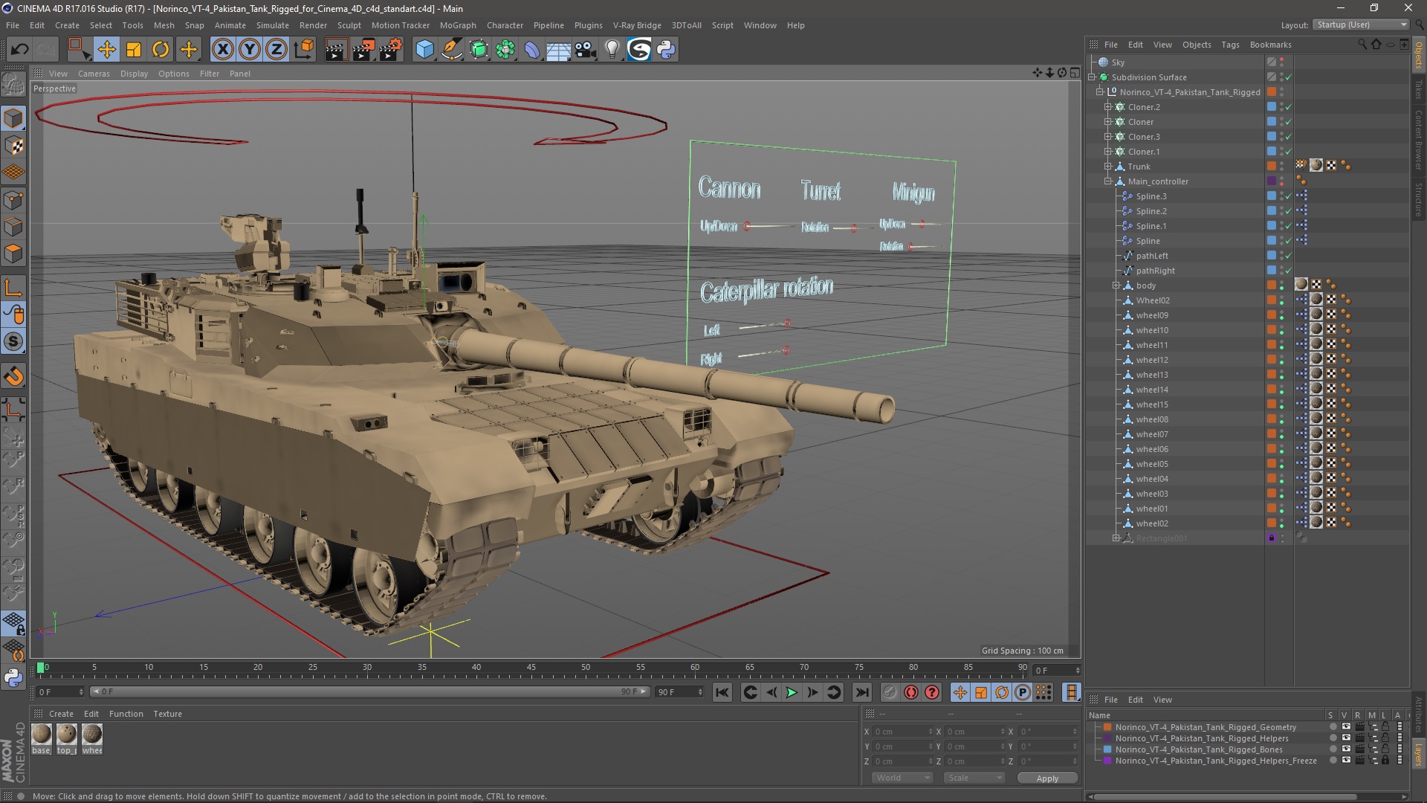
Task: Expand the Trunk object
Action: [x=1107, y=167]
